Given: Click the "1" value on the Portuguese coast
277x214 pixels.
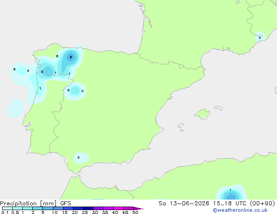Looking at the screenshot, I should 40,89.
